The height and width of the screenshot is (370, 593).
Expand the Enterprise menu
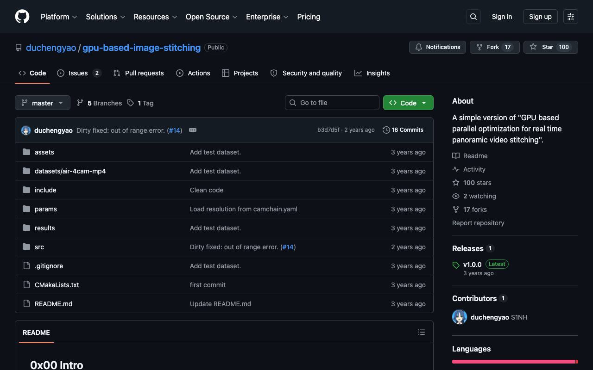point(267,17)
